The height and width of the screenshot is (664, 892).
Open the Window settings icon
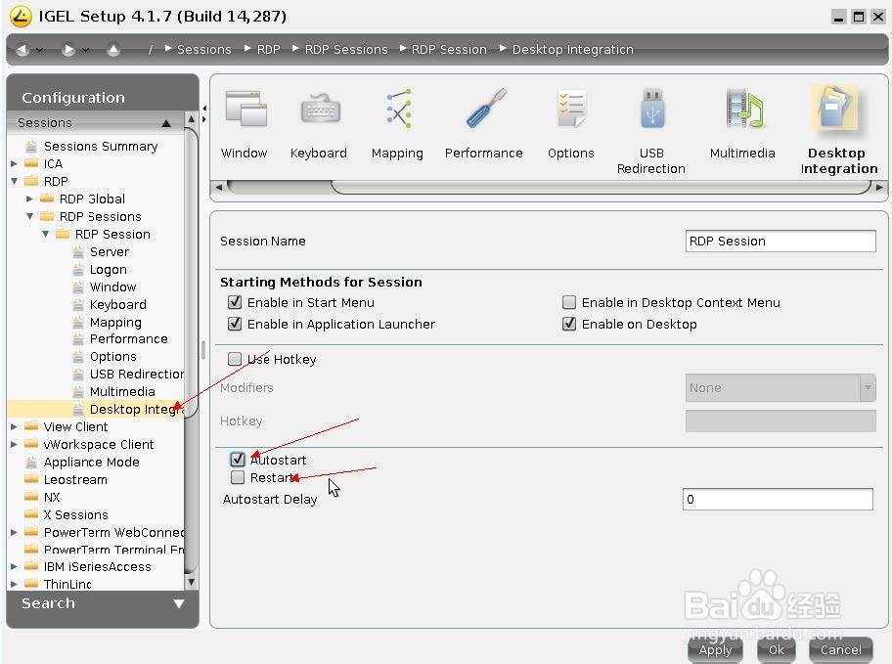245,109
